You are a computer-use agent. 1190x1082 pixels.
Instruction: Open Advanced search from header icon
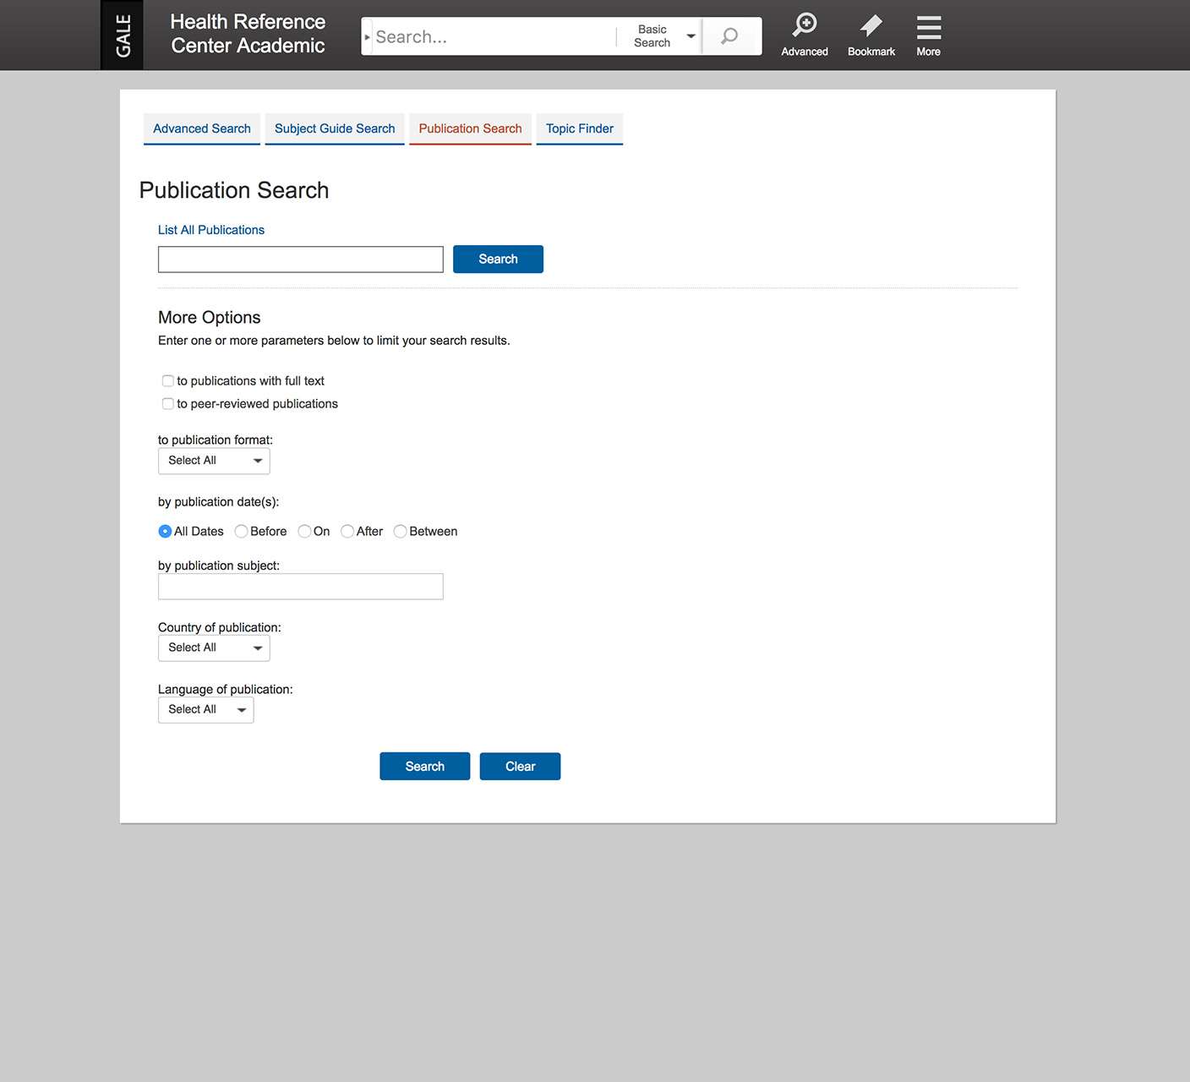[805, 36]
